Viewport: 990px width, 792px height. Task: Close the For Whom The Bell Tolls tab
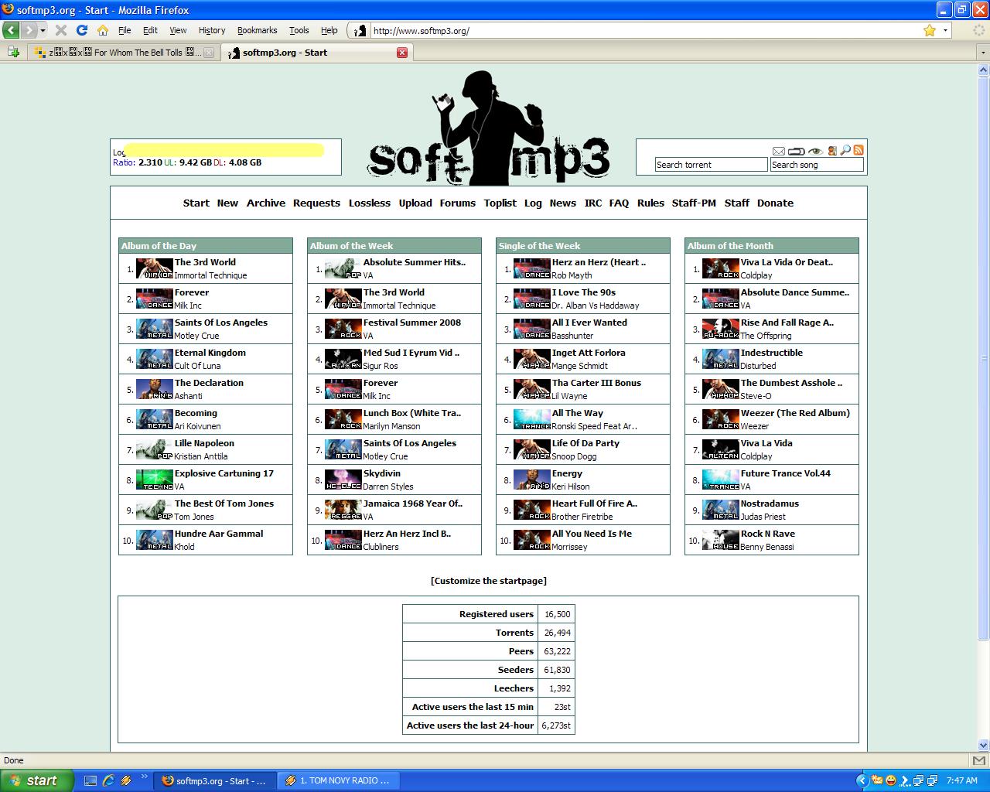point(209,53)
